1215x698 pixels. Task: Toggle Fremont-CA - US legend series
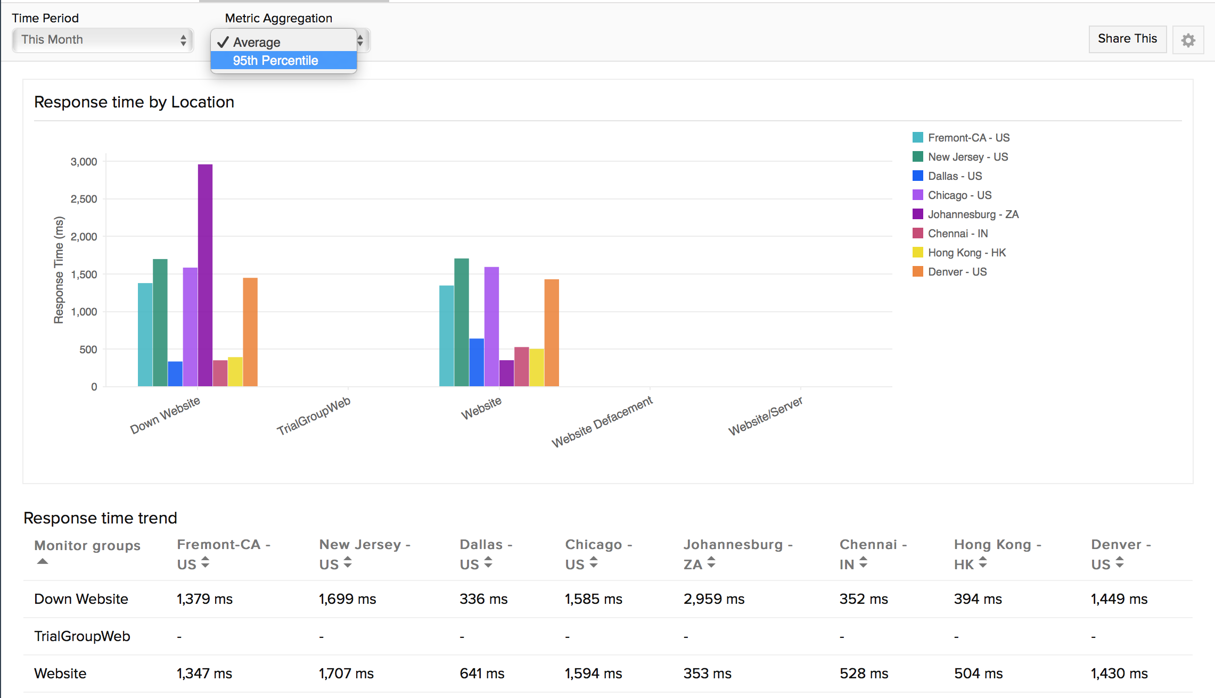pos(968,138)
